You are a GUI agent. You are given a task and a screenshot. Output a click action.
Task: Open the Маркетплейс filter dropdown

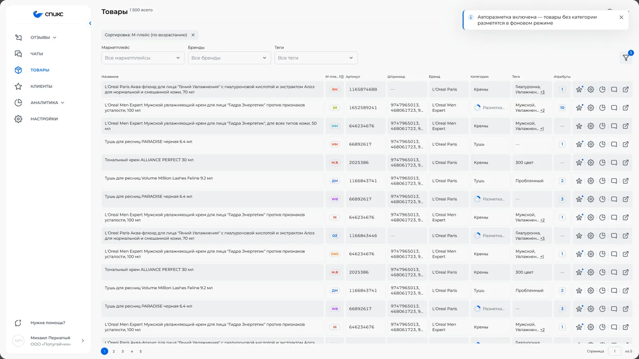[143, 58]
